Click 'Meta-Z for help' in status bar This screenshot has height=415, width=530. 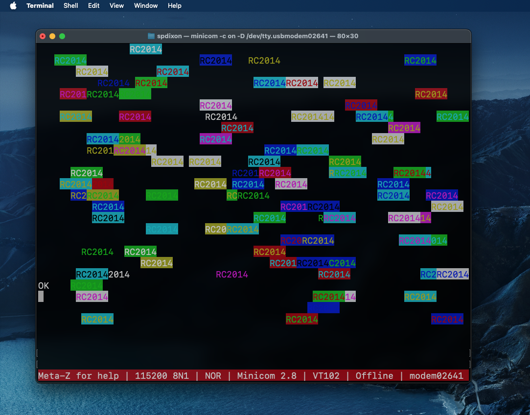(x=78, y=376)
